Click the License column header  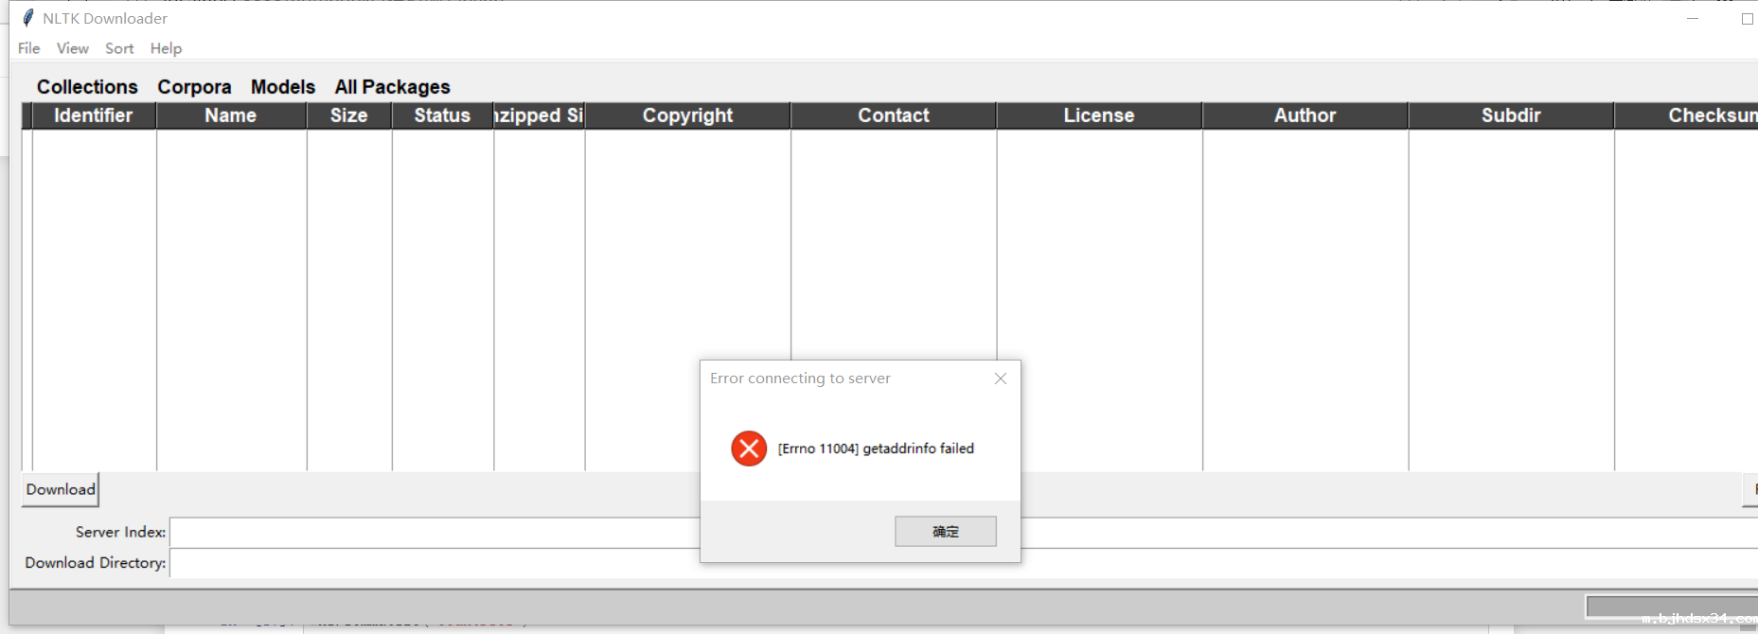click(1099, 115)
